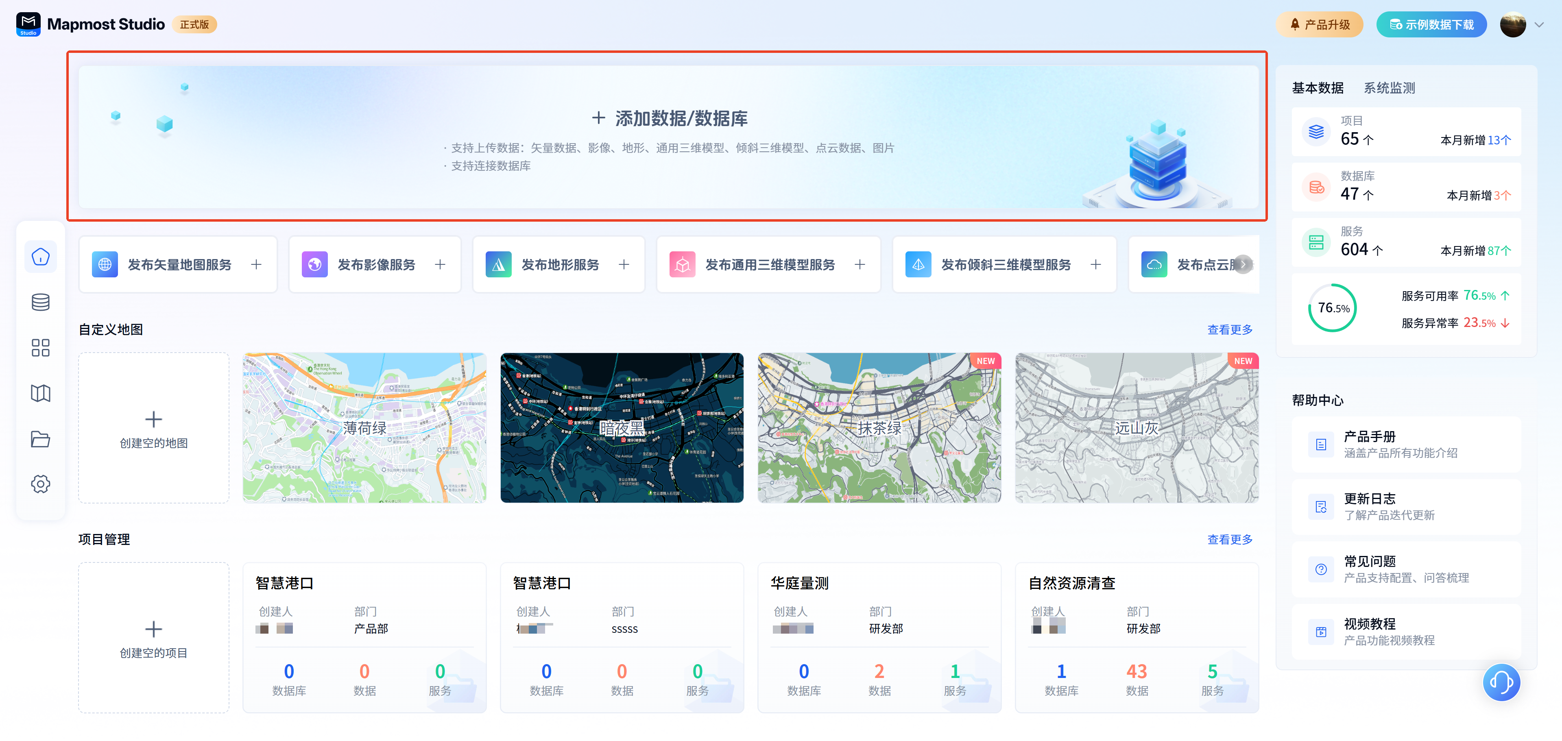This screenshot has height=741, width=1562.
Task: Open the map icon in sidebar
Action: point(40,393)
